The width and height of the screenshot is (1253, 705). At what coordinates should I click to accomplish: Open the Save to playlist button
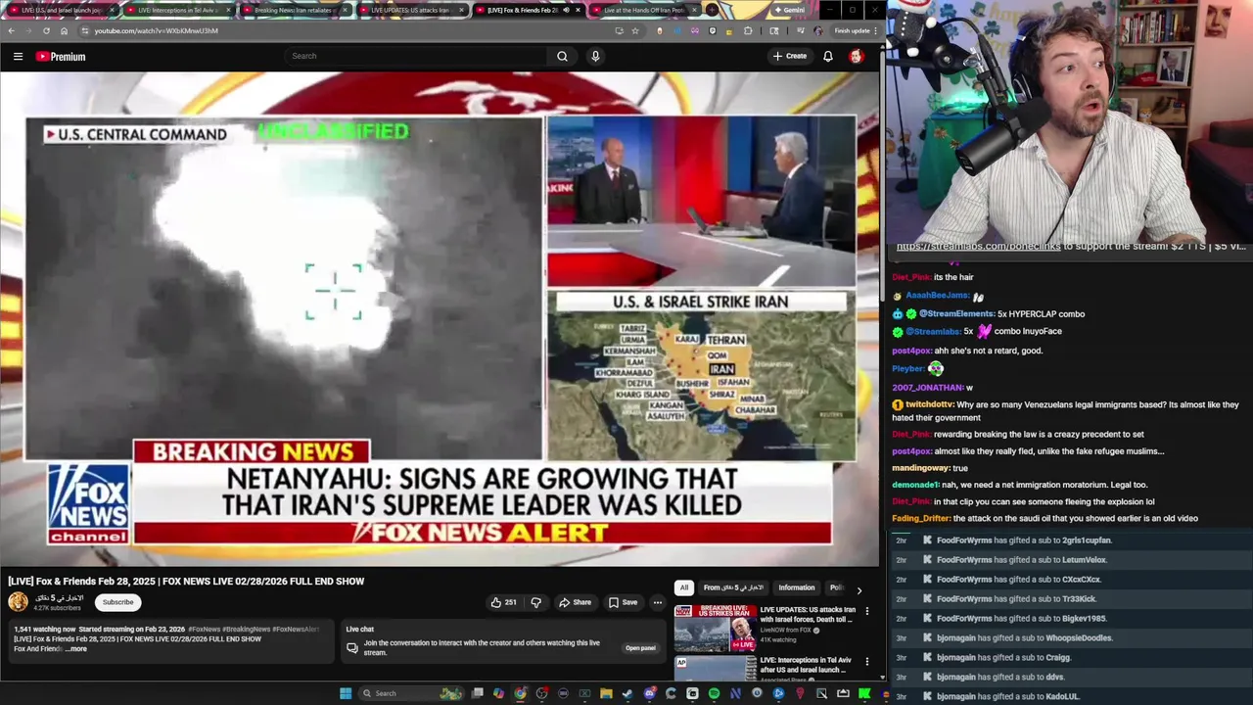tap(623, 602)
